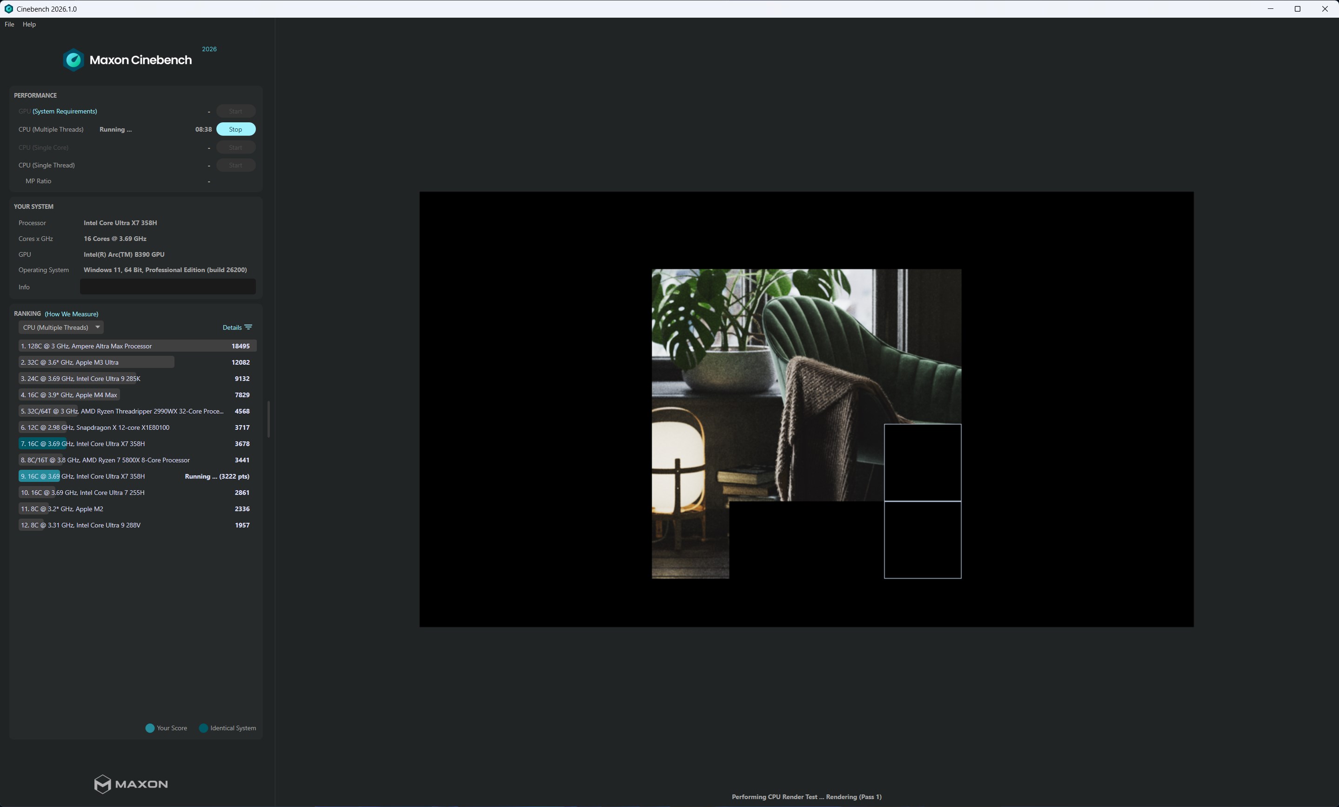This screenshot has height=807, width=1339.
Task: Open the ranking filter icon next to Details
Action: 249,327
